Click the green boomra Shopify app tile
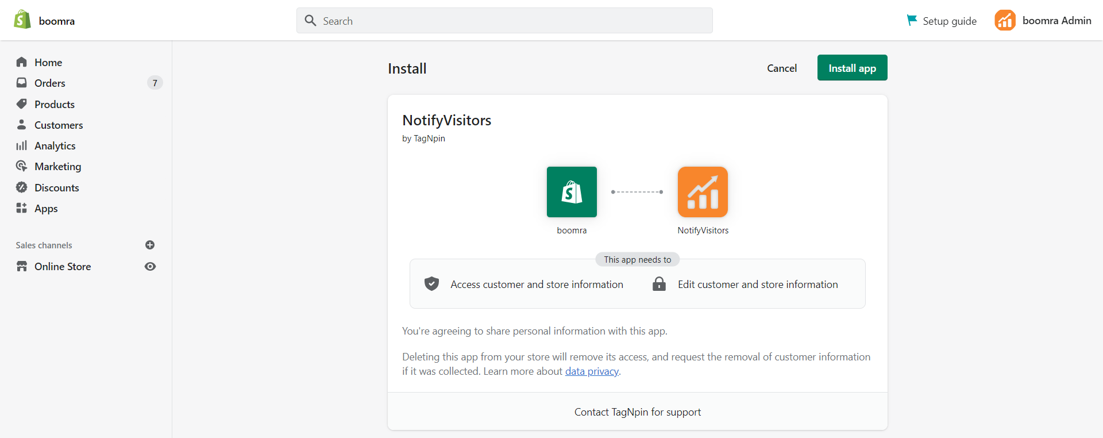 (x=572, y=192)
